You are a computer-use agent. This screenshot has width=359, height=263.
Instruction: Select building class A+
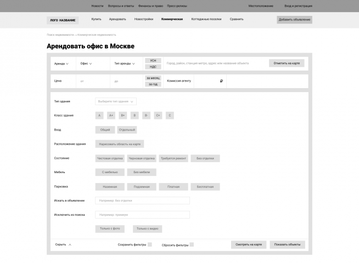click(111, 116)
